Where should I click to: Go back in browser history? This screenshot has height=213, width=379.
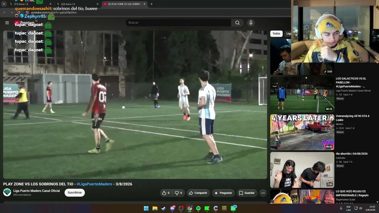tap(4, 12)
